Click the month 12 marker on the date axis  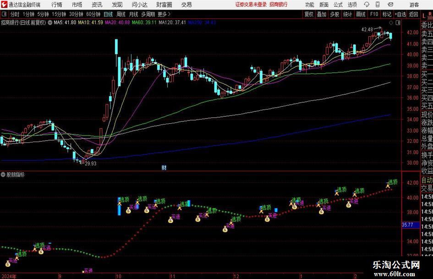(236, 276)
